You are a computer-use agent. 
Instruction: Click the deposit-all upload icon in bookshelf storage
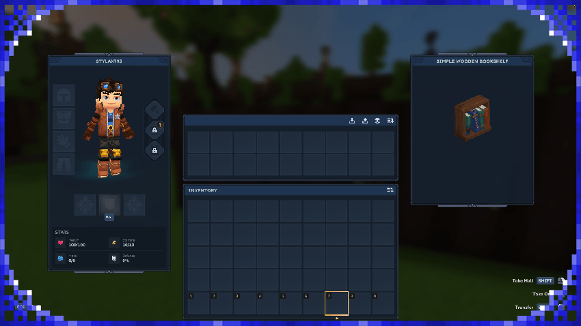[364, 121]
